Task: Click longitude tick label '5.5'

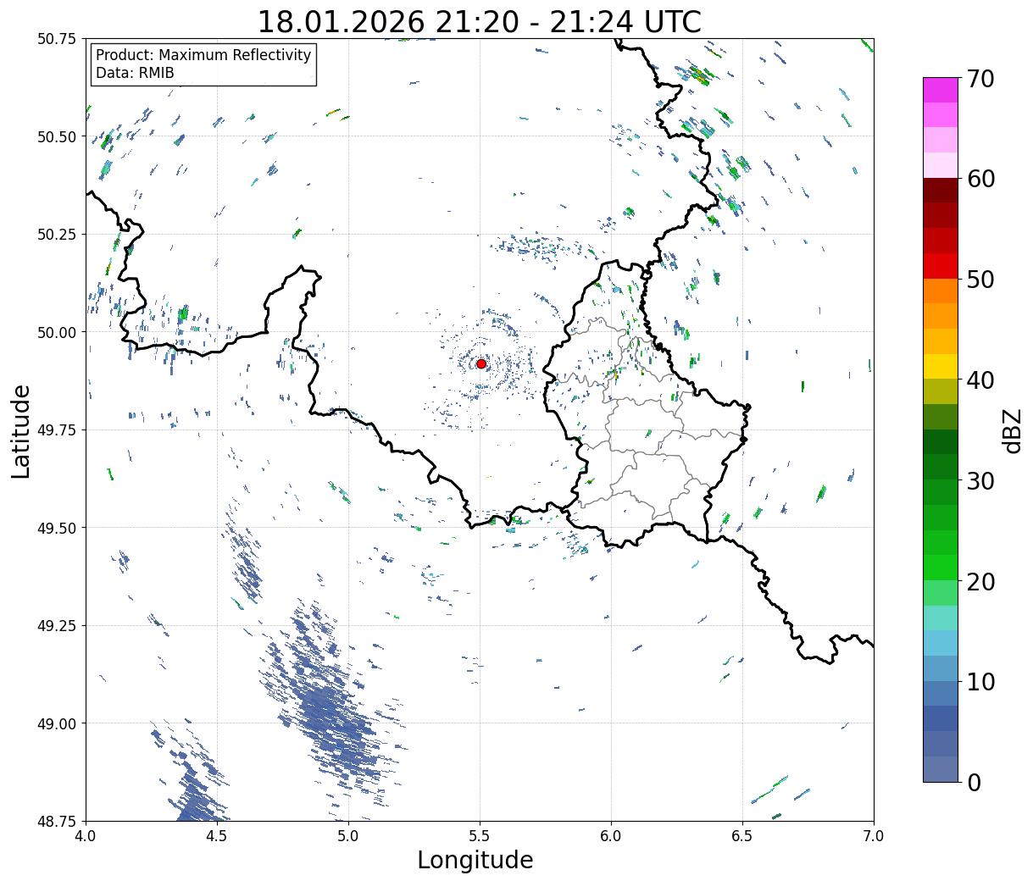Action: click(x=480, y=836)
